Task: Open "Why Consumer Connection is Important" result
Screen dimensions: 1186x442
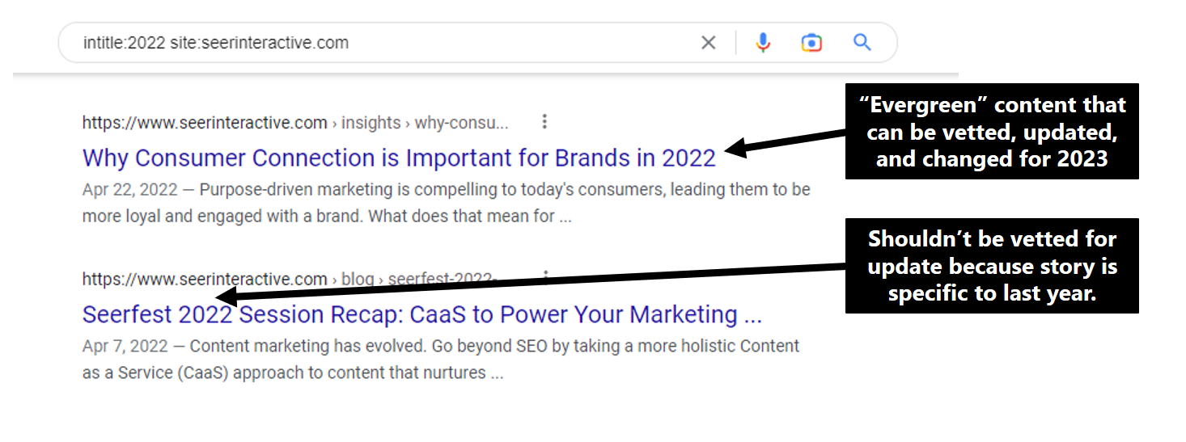Action: pos(399,158)
